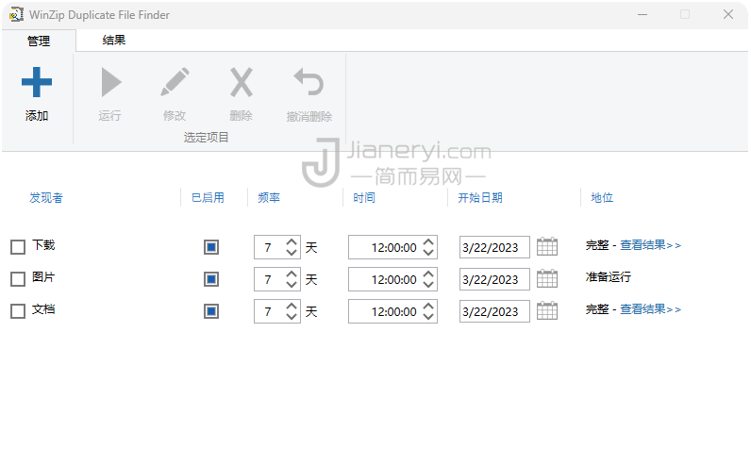Toggle enabled box for 文档 row
This screenshot has height=465, width=751.
pyautogui.click(x=211, y=311)
